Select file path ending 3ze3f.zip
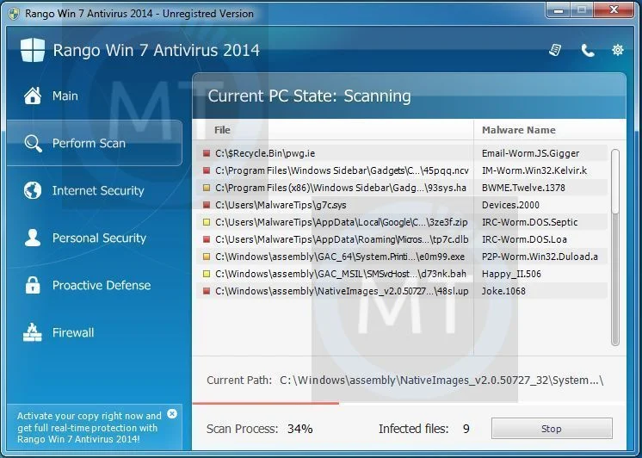 pos(342,222)
